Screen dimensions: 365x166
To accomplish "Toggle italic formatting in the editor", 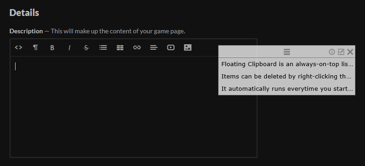I will [x=69, y=47].
